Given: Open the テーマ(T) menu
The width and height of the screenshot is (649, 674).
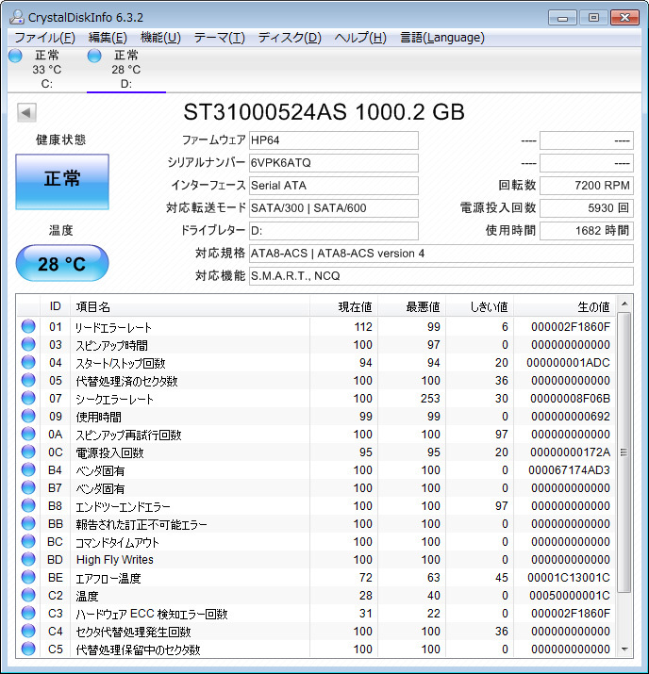Looking at the screenshot, I should point(220,38).
